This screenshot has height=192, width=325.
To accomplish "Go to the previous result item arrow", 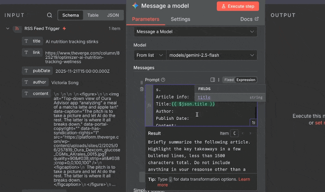I will [243, 133].
